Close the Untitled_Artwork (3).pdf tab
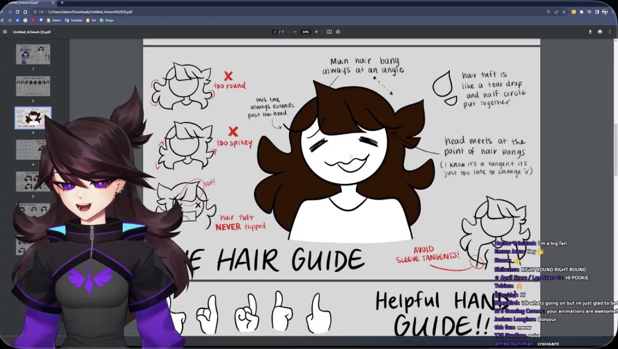618x349 pixels. point(53,3)
